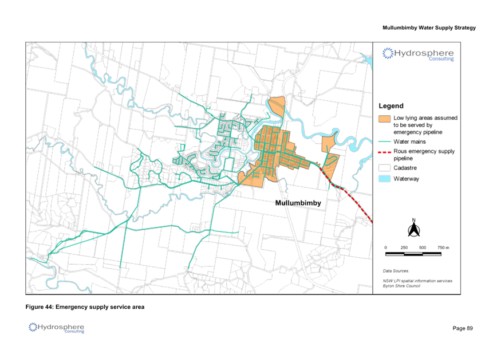This screenshot has width=501, height=354.
Task: Click the north arrow compass symbol
Action: pos(414,227)
